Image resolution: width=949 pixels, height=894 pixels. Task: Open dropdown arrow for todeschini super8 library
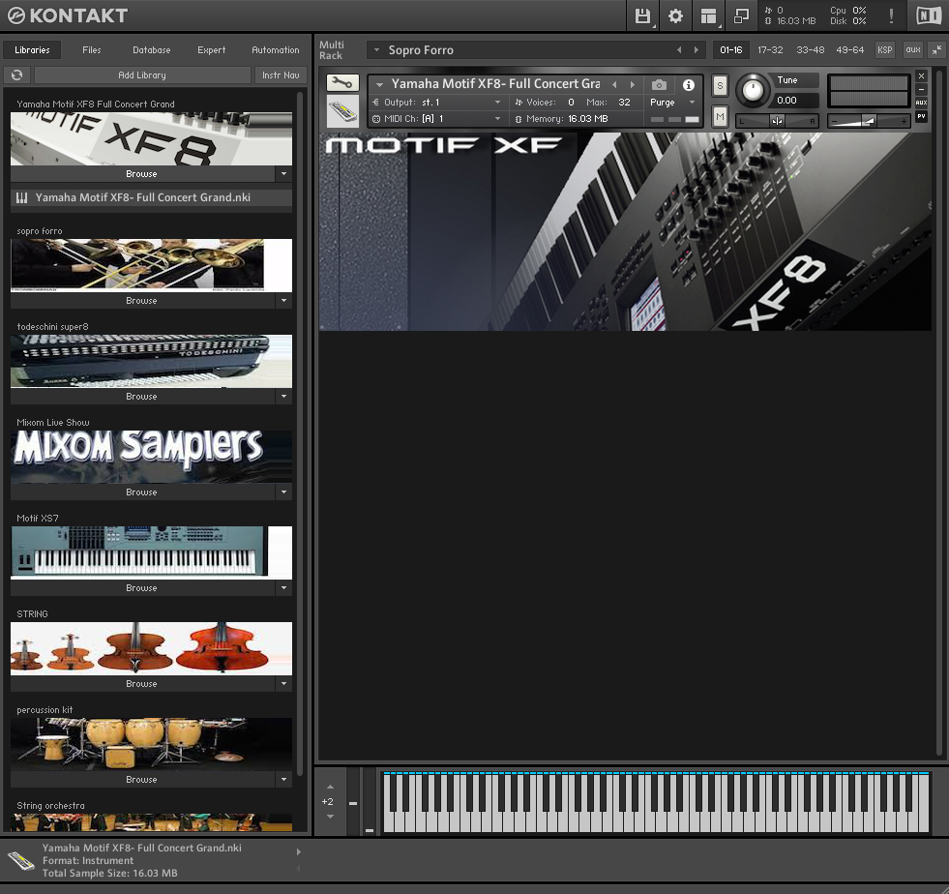point(283,397)
